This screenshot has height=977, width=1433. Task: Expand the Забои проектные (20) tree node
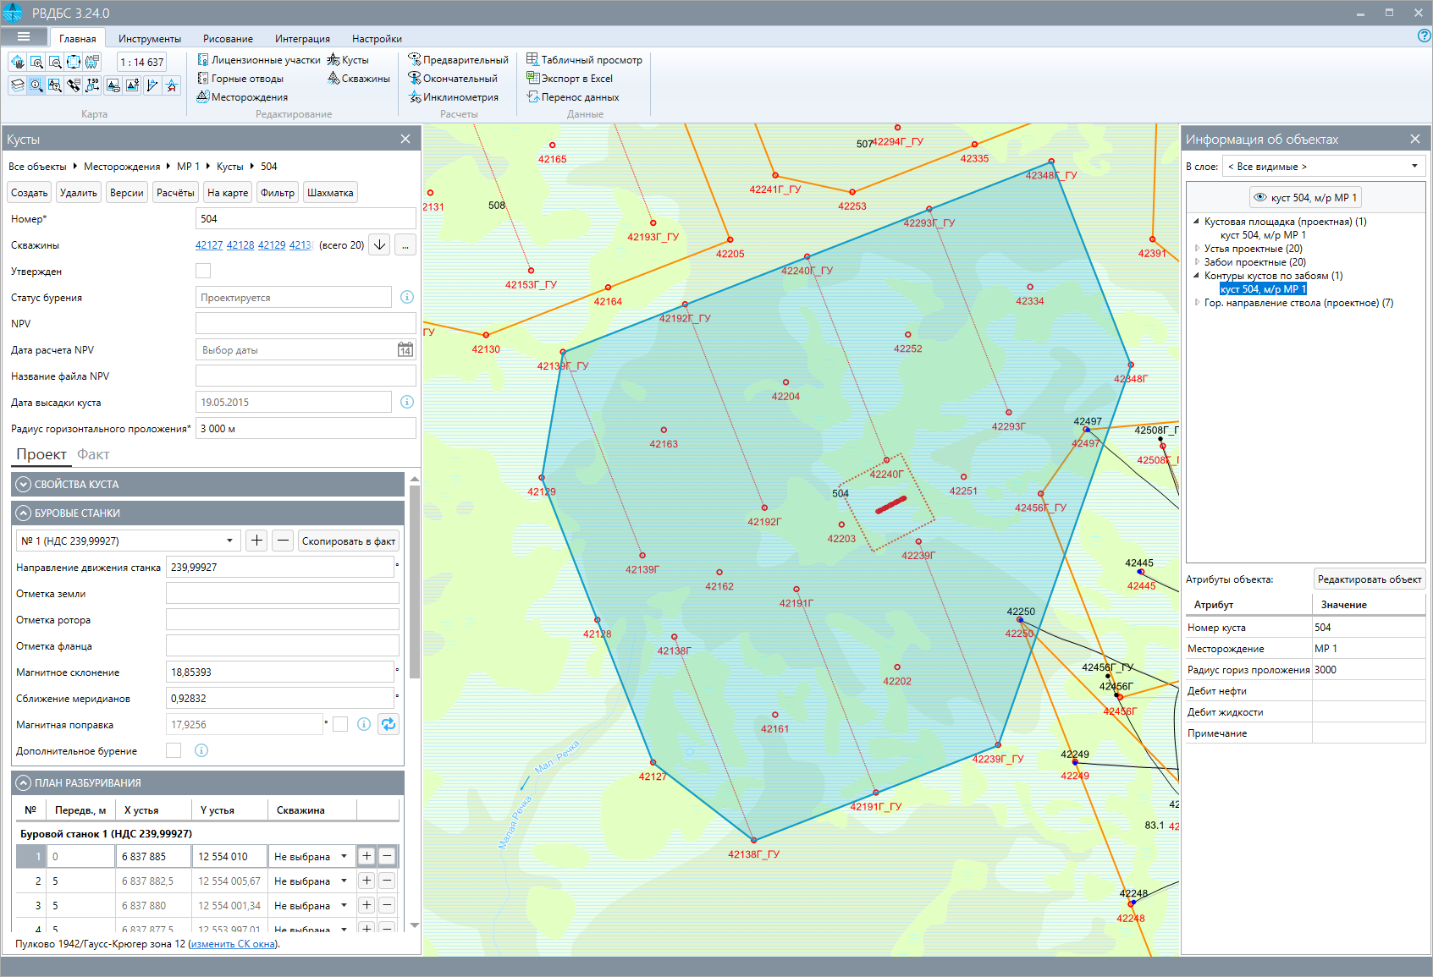1197,262
